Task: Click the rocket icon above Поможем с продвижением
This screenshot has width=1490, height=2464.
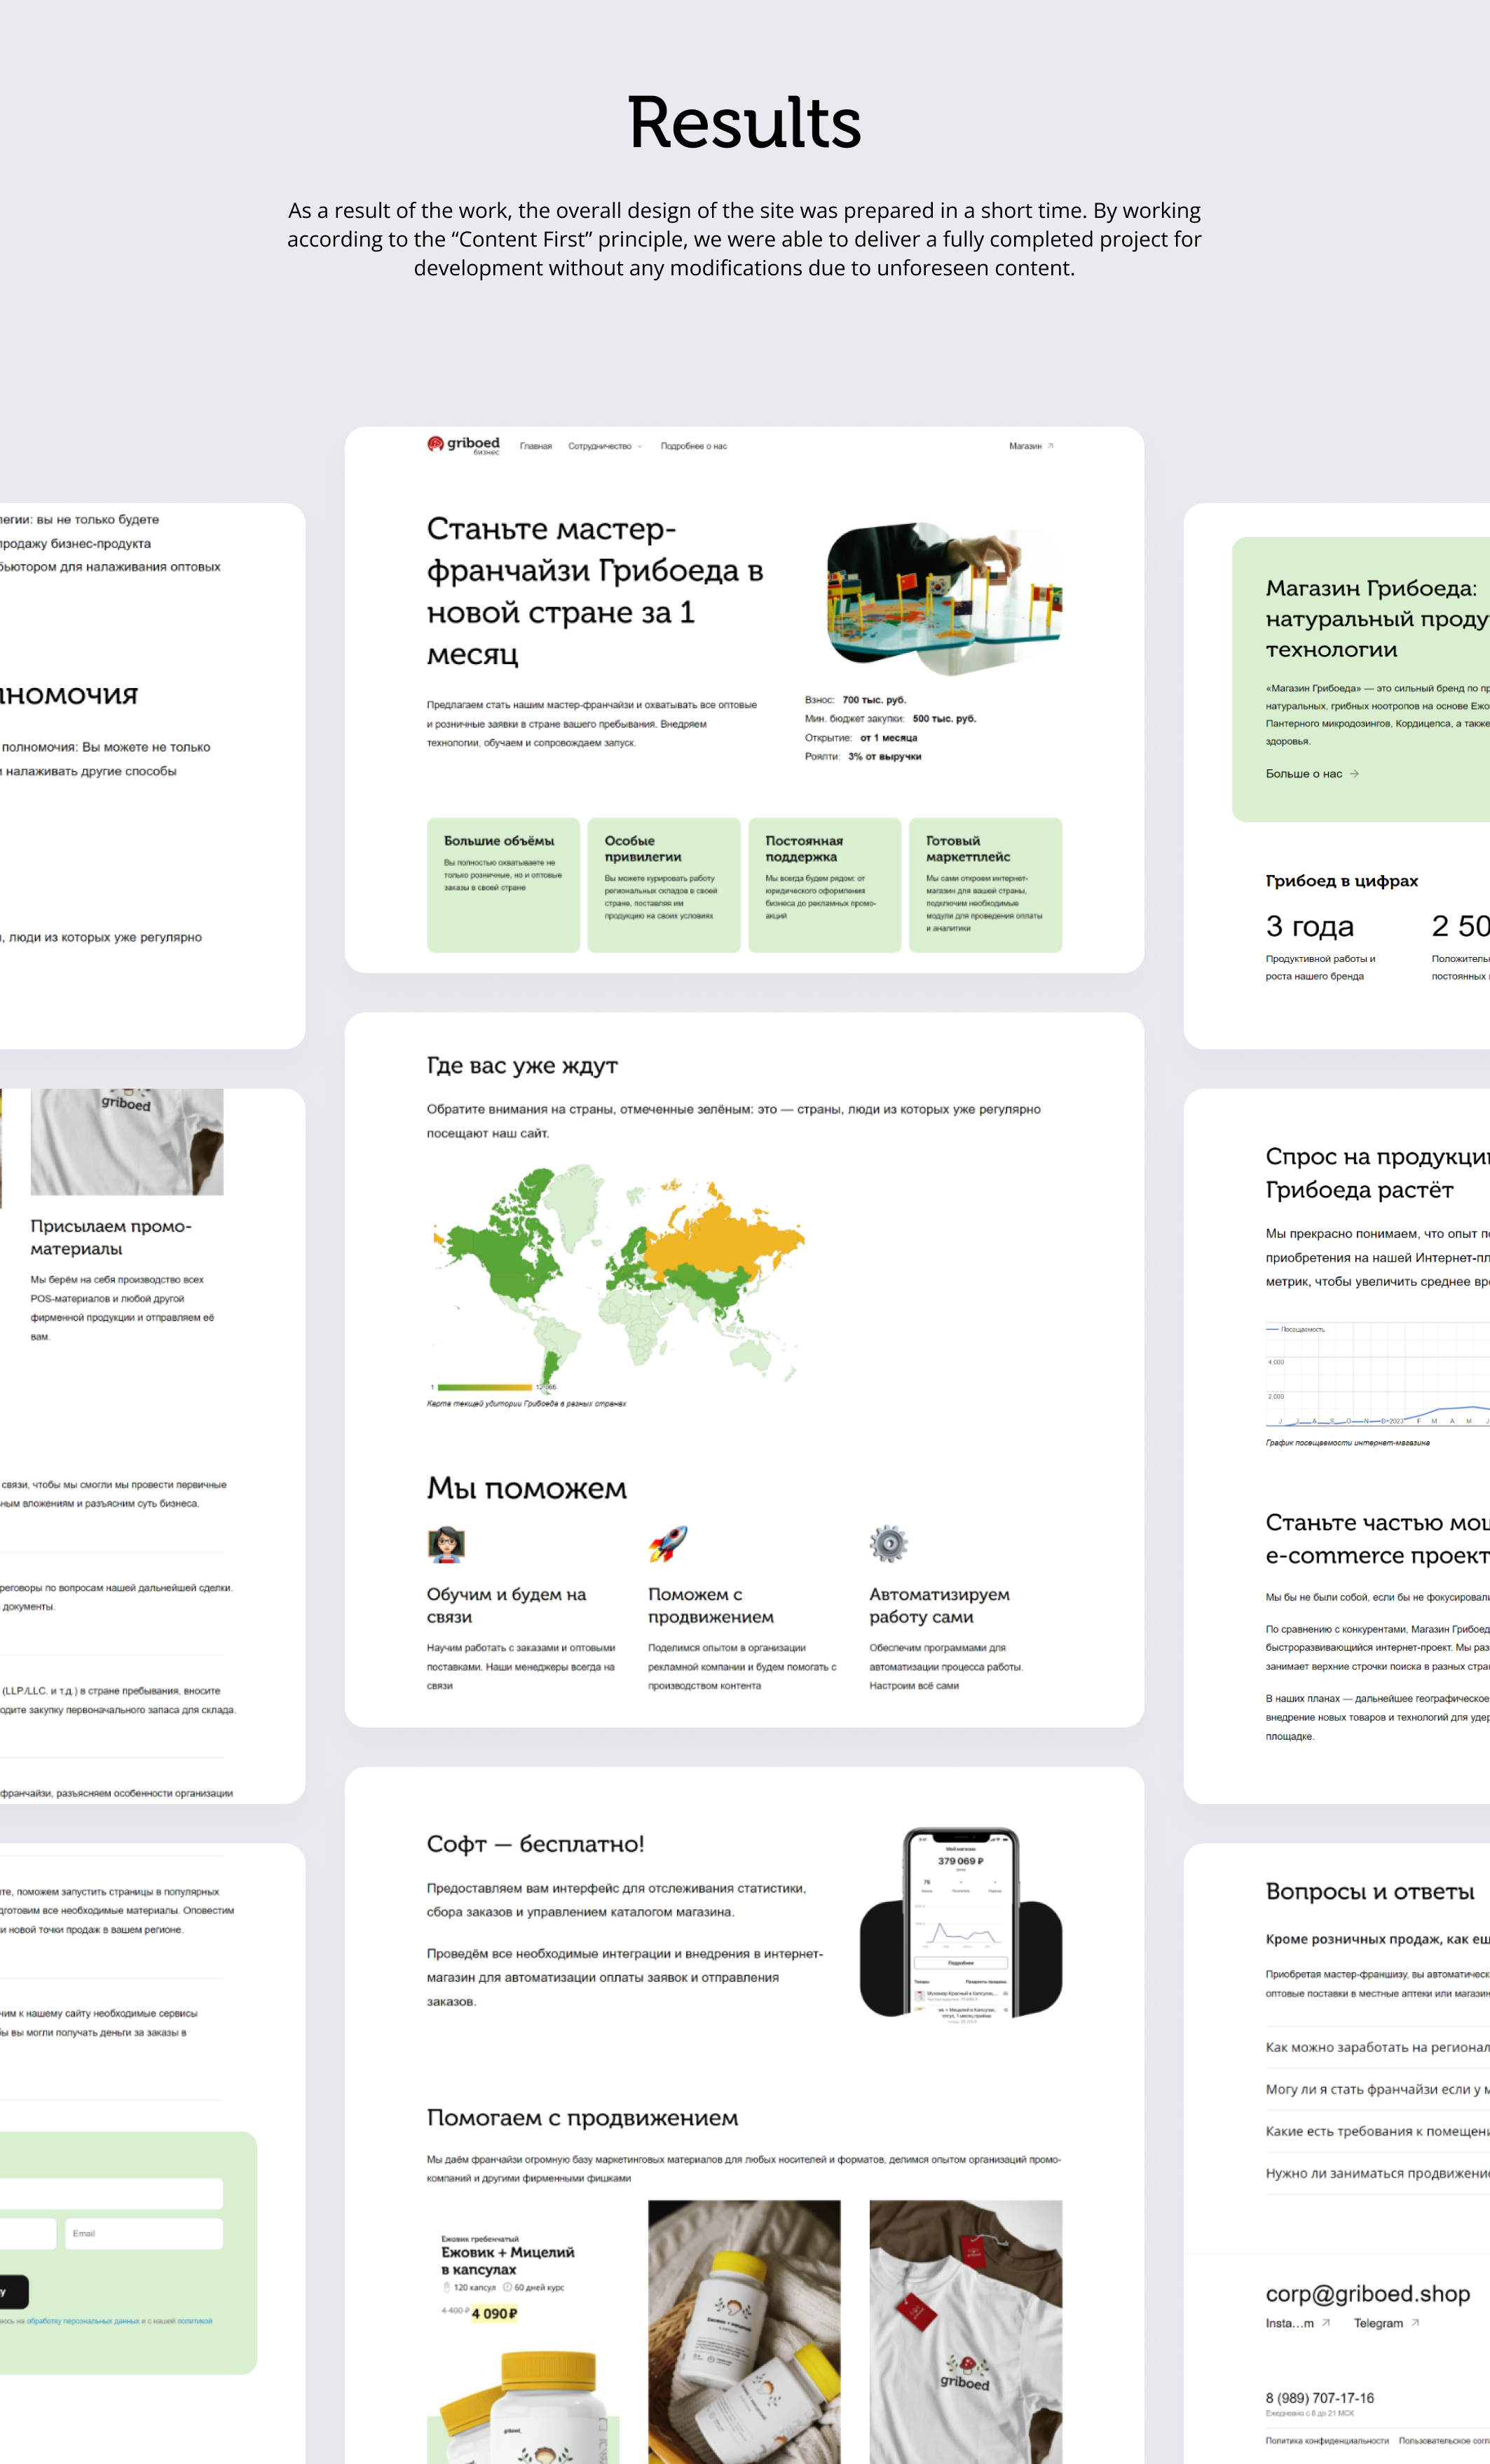Action: click(x=667, y=1544)
